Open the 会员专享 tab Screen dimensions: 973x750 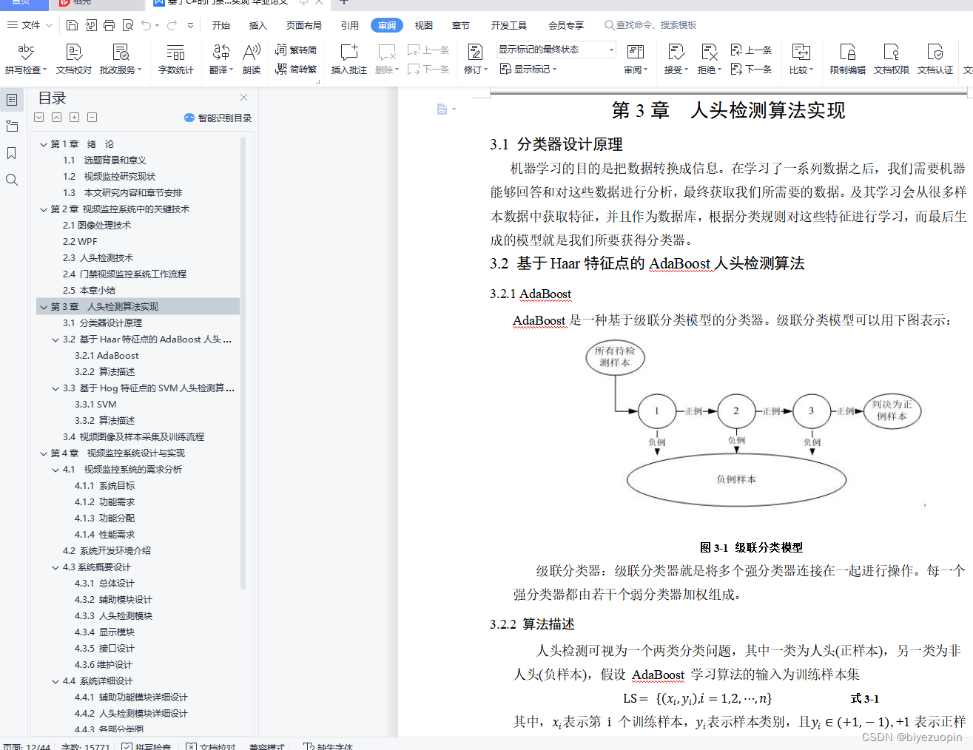coord(566,25)
